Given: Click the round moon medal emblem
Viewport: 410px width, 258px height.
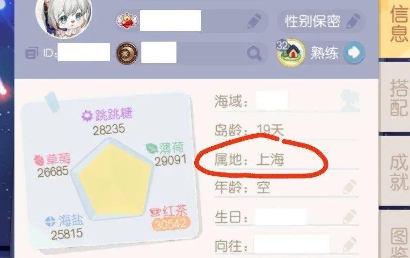Looking at the screenshot, I should coord(126,54).
